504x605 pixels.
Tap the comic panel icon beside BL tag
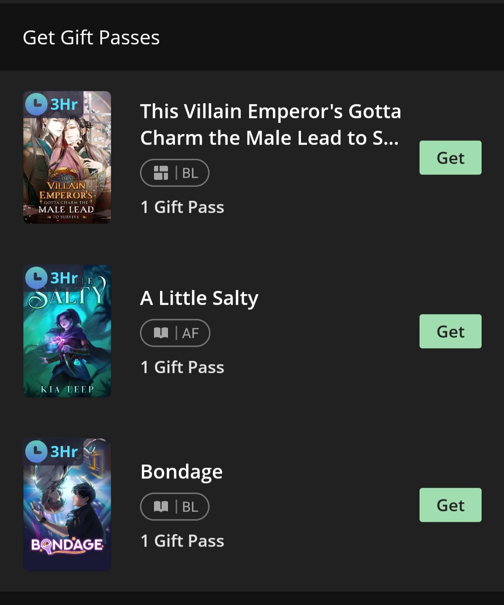tap(161, 173)
